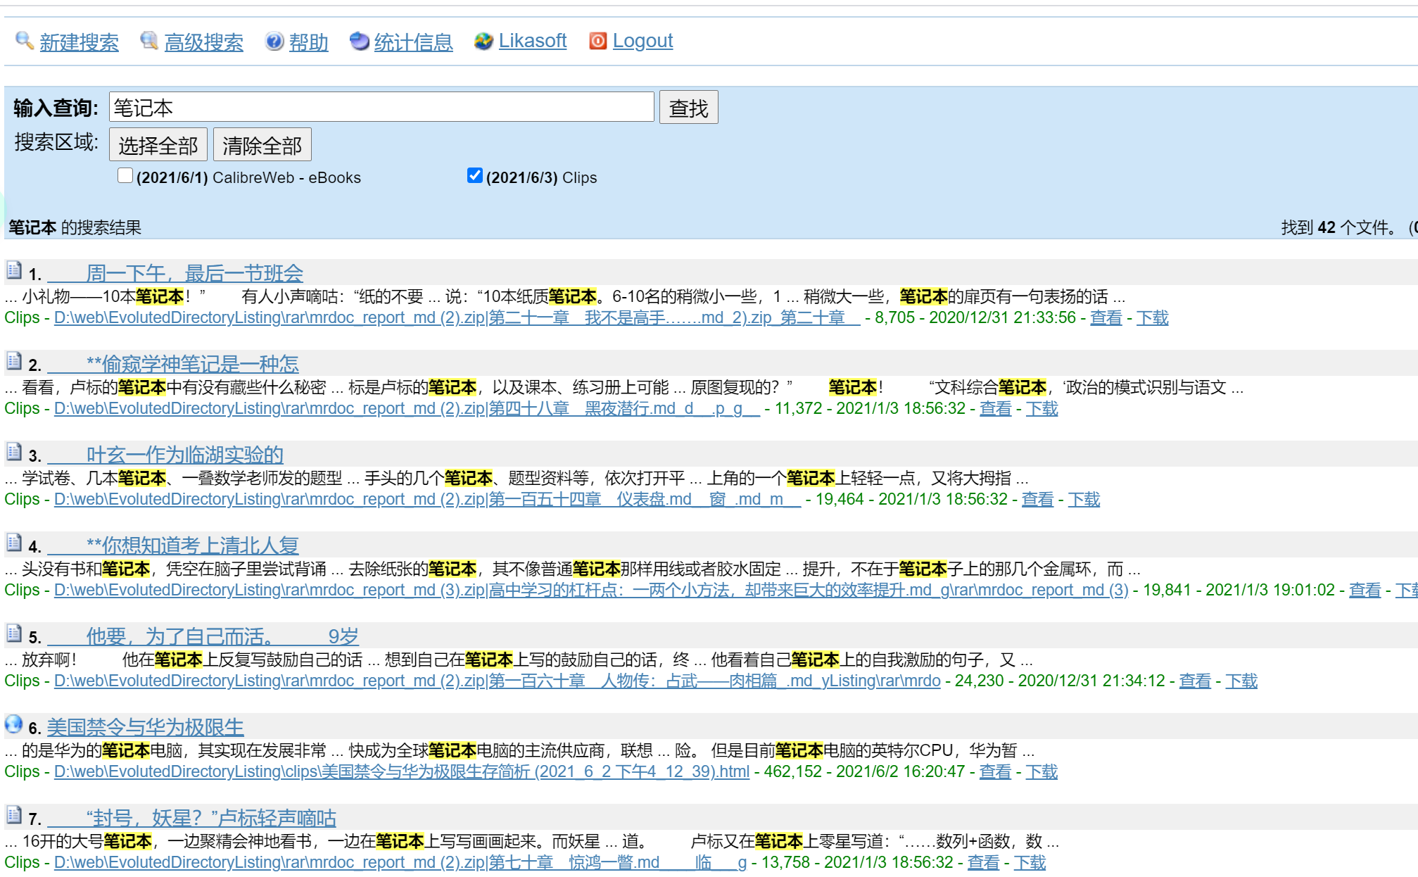Viewport: 1418px width, 877px height.
Task: Click the web page icon for result 6
Action: click(x=13, y=724)
